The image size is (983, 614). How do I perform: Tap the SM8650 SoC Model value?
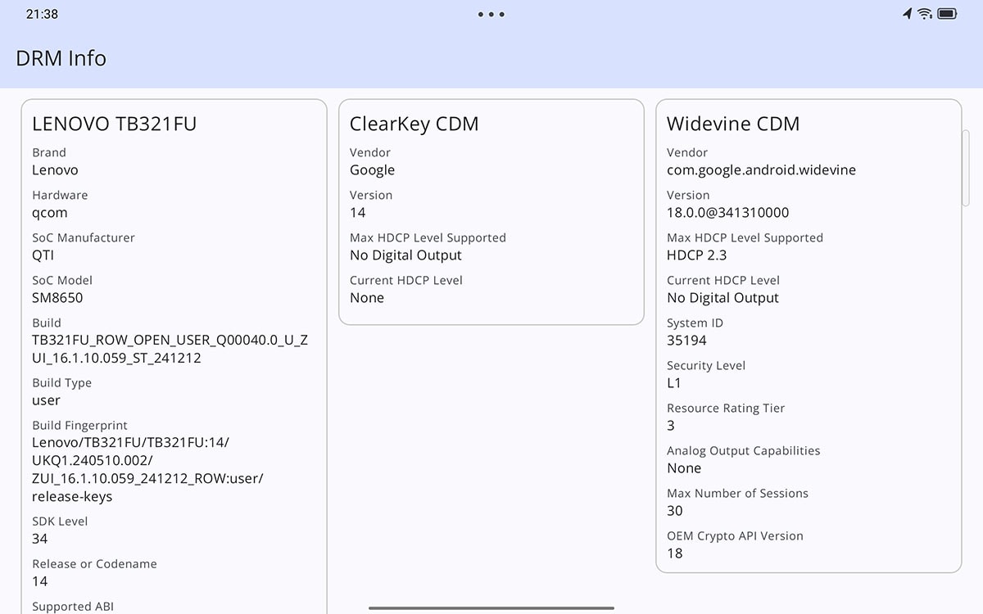pyautogui.click(x=57, y=298)
